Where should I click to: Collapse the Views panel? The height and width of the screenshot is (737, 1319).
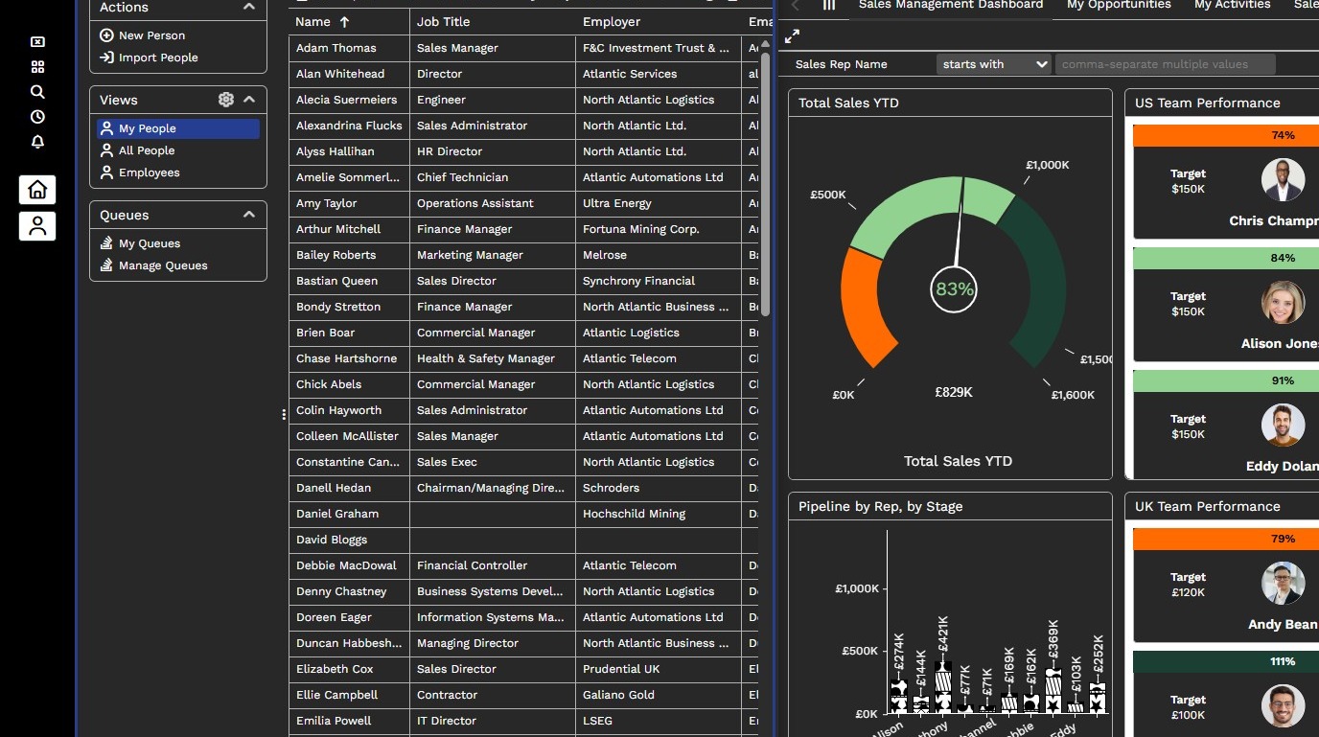click(249, 100)
